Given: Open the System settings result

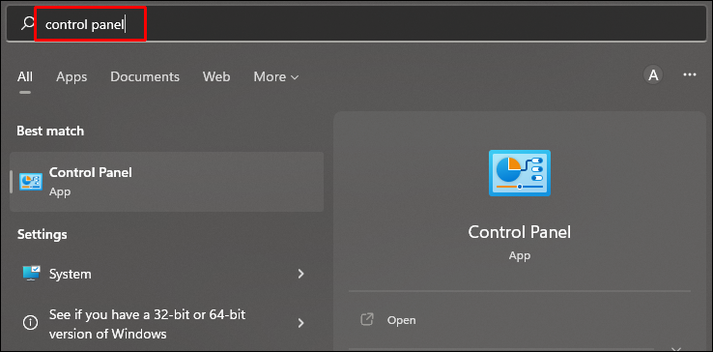Looking at the screenshot, I should (x=167, y=274).
